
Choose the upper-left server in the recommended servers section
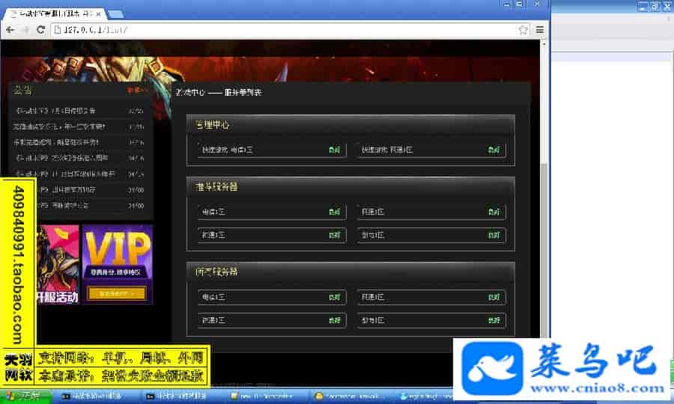point(272,212)
